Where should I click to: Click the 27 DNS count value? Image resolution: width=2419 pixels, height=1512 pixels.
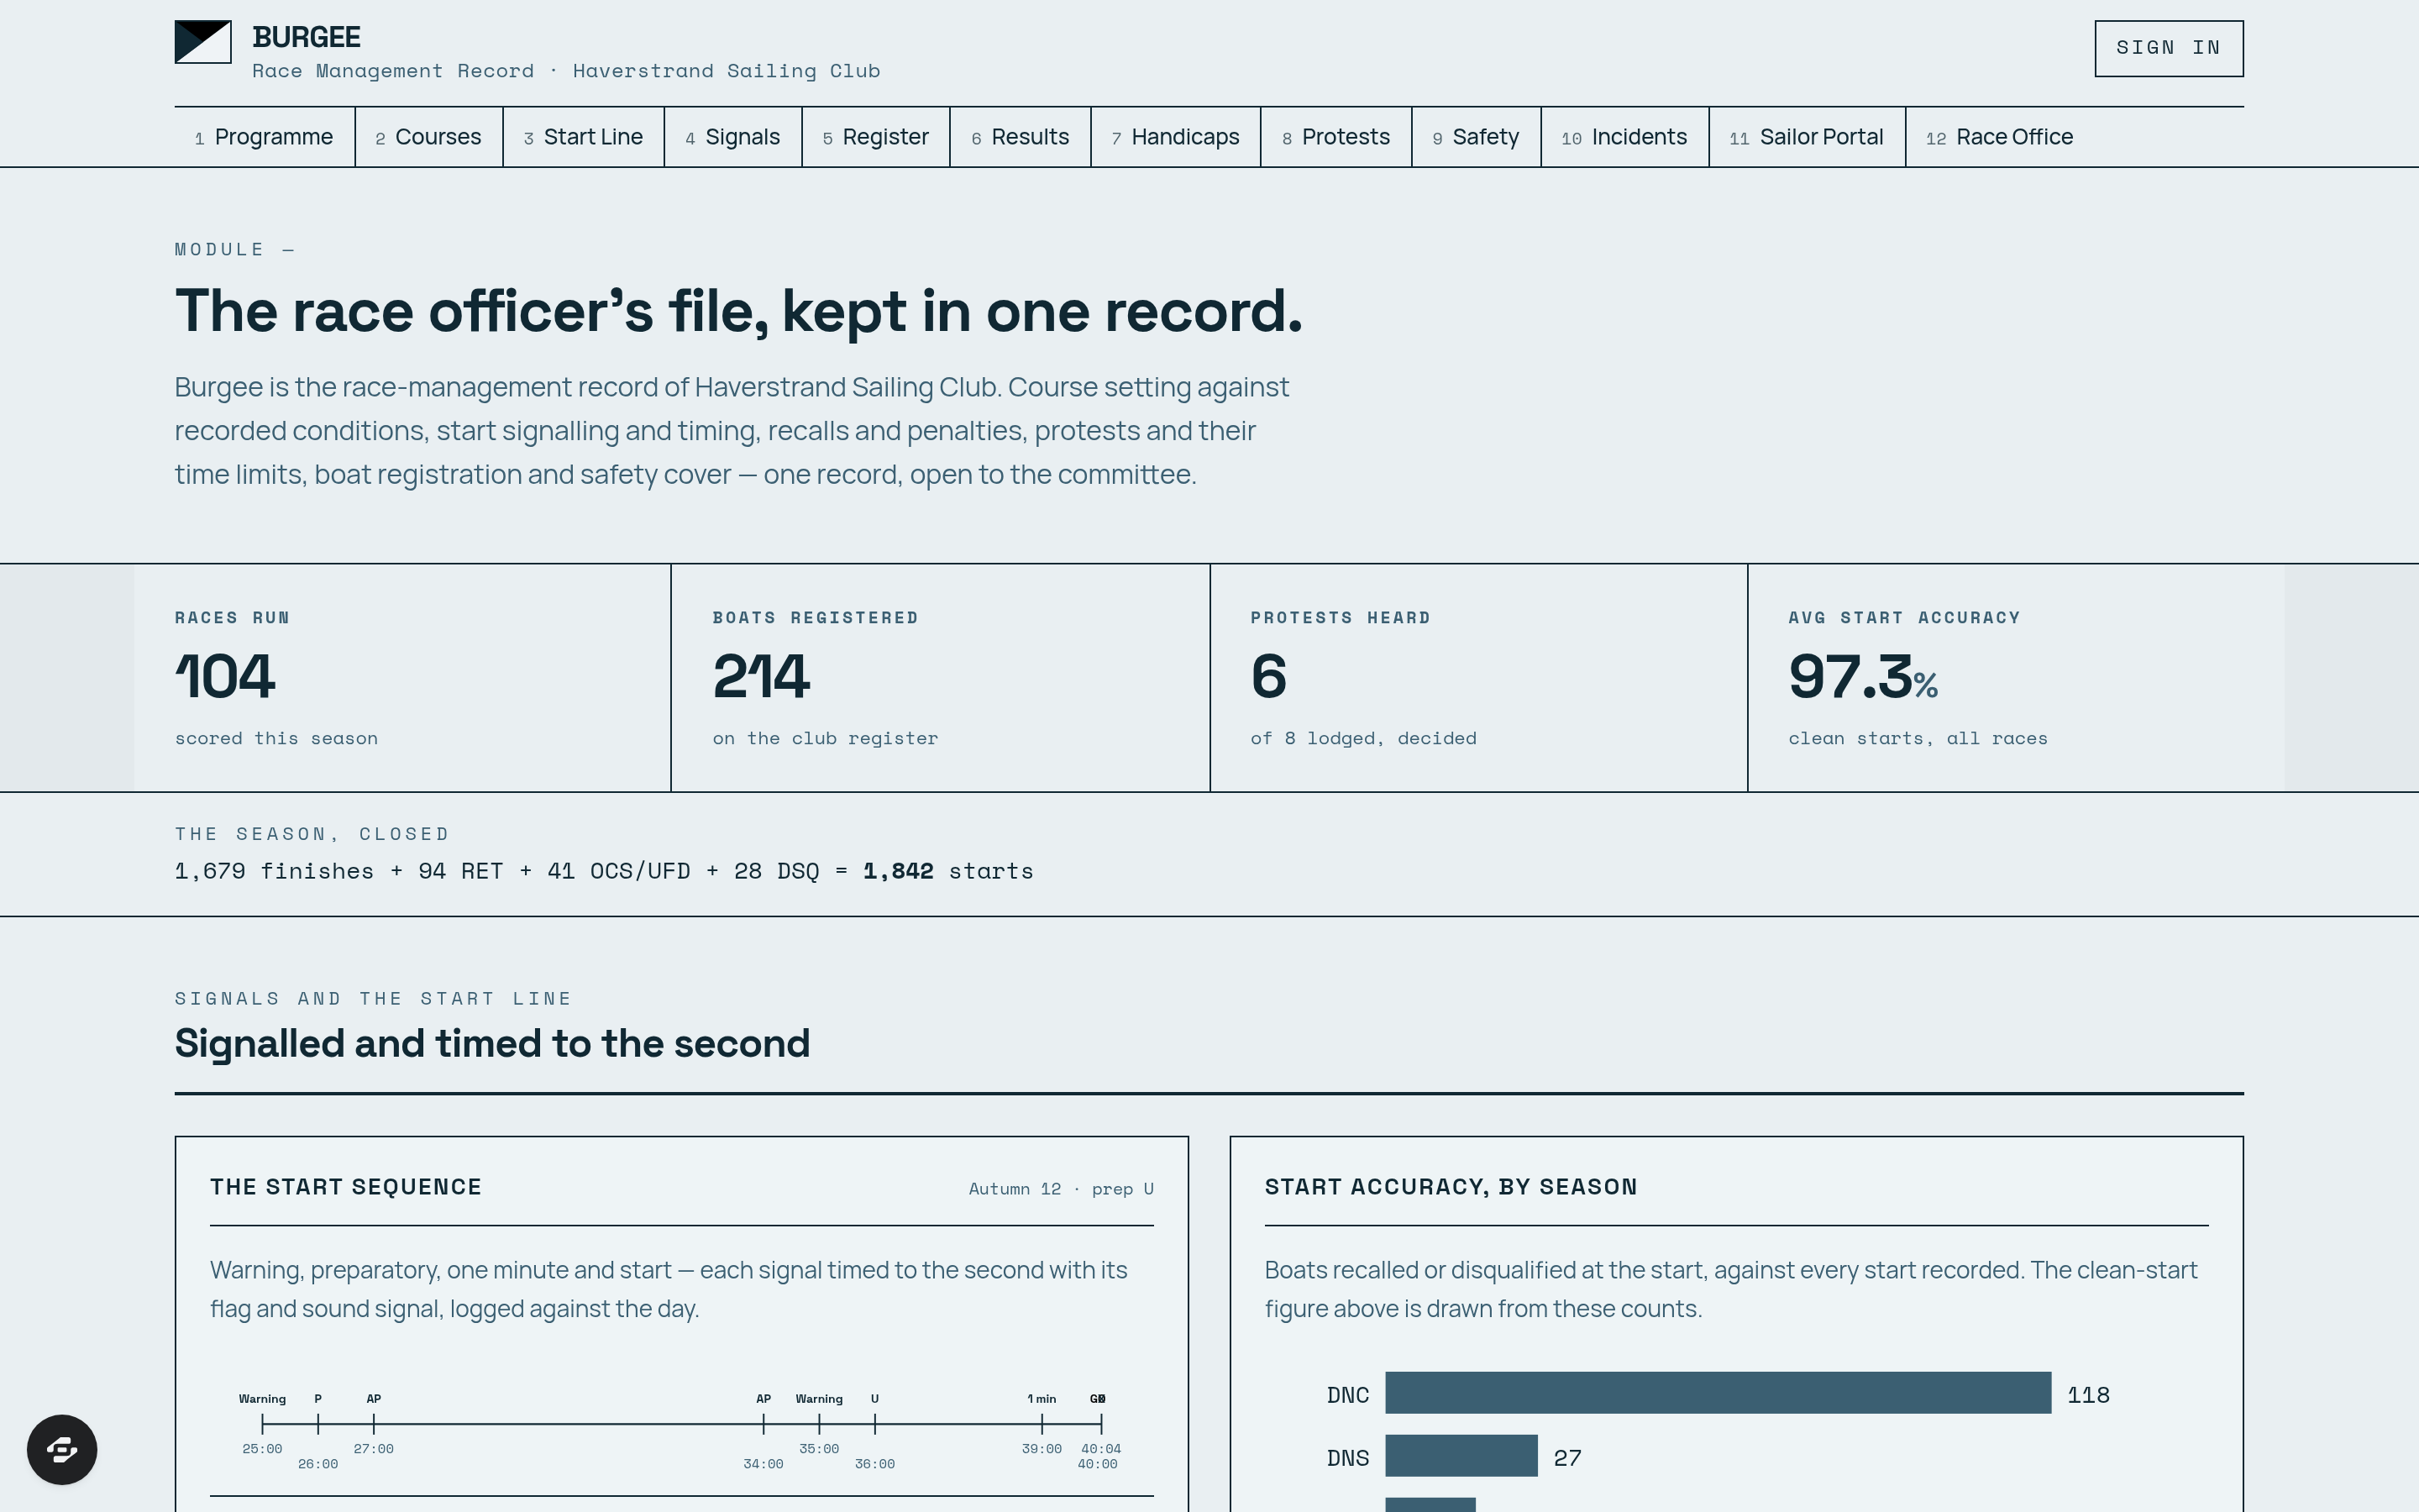click(x=1567, y=1458)
